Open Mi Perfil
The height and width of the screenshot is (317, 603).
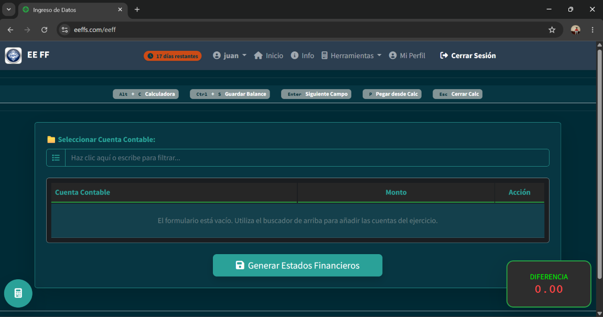point(407,56)
